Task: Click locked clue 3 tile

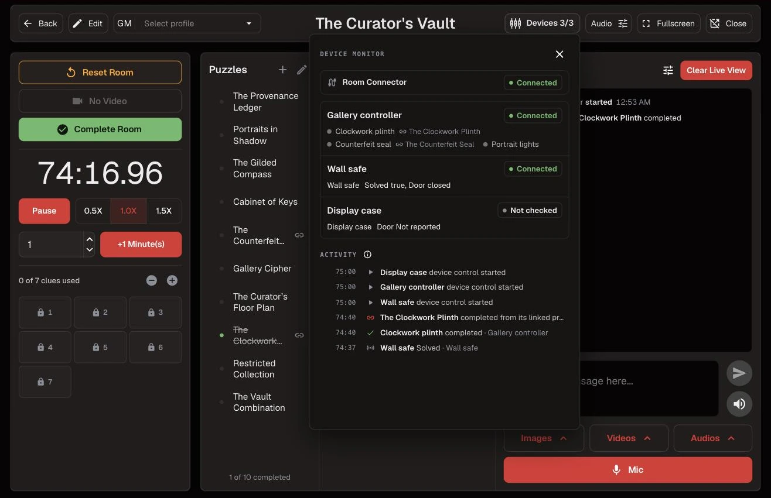Action: coord(155,312)
